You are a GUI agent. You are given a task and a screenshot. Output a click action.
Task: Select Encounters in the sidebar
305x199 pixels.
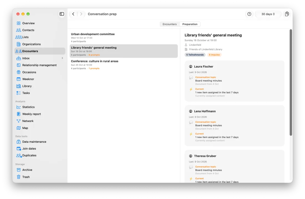pos(40,51)
